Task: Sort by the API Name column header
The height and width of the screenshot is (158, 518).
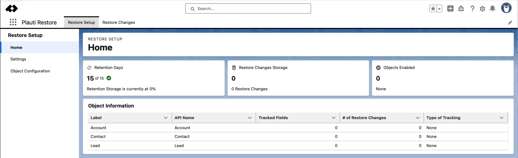Action: click(x=184, y=118)
